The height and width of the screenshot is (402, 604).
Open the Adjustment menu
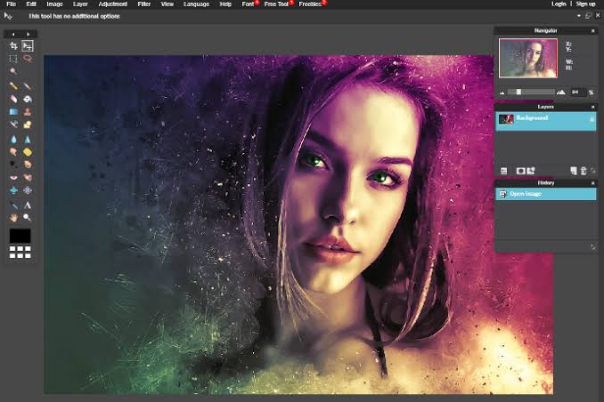click(x=113, y=4)
